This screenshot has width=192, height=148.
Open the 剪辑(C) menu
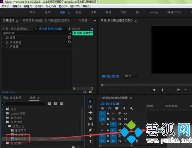(x=28, y=6)
